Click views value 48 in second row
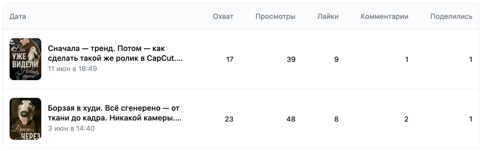Viewport: 482px width, 151px height. 291,119
